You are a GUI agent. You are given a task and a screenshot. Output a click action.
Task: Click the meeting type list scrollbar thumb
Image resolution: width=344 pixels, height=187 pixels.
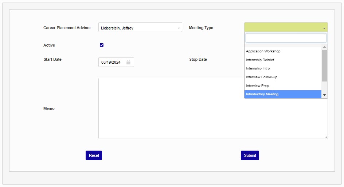point(324,65)
